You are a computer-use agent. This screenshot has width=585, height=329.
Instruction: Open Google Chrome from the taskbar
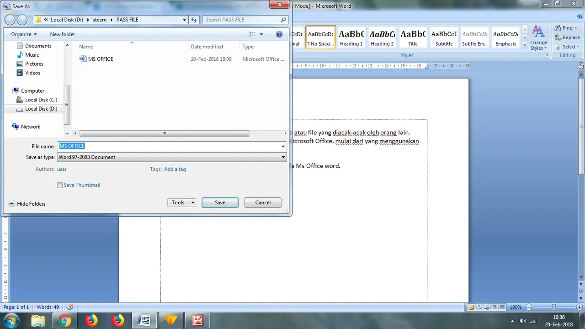(x=64, y=321)
